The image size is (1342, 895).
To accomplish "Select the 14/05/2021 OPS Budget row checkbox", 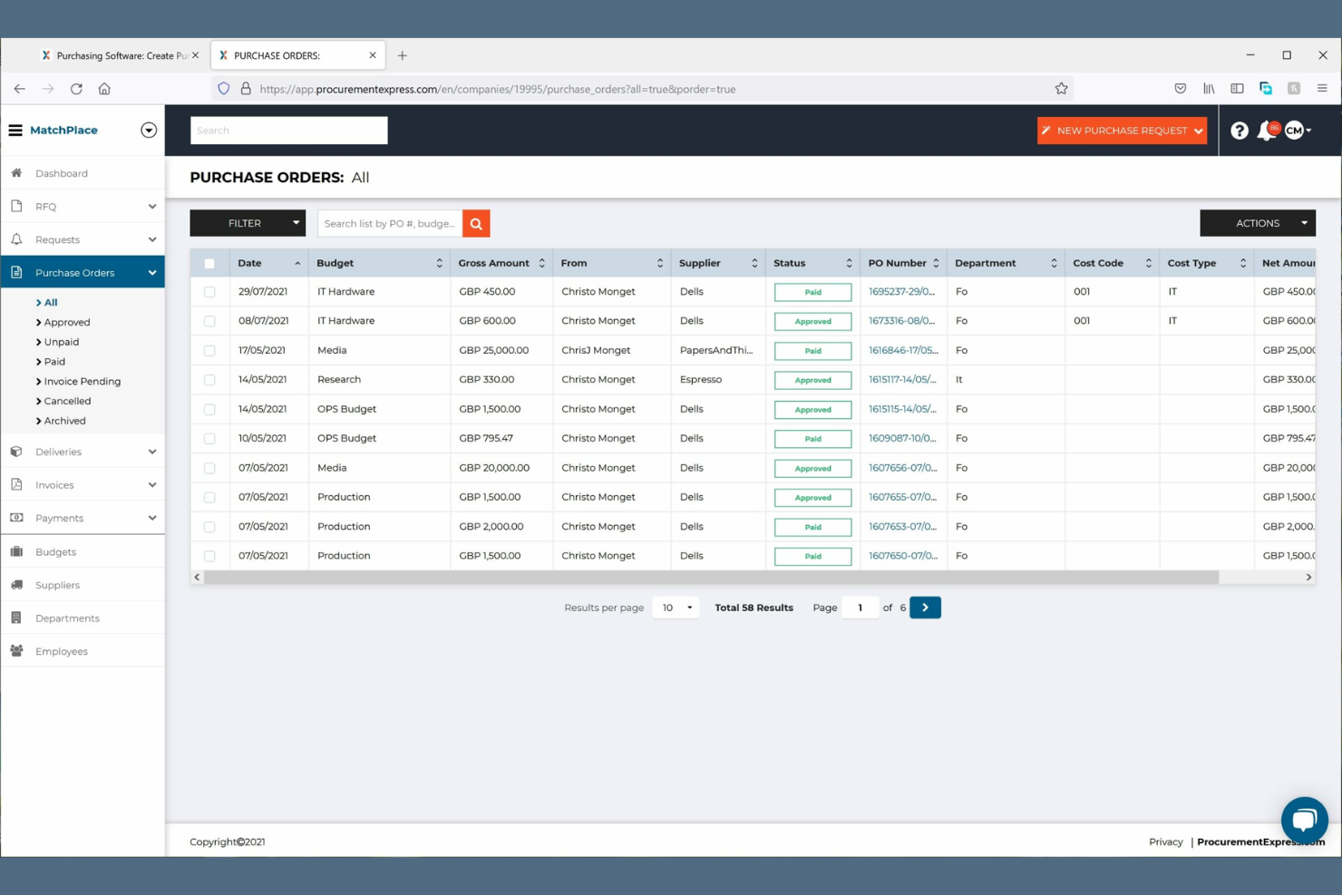I will 209,409.
